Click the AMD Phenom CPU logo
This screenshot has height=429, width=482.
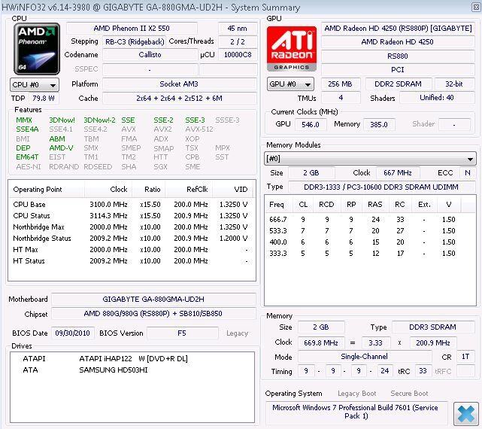37,49
